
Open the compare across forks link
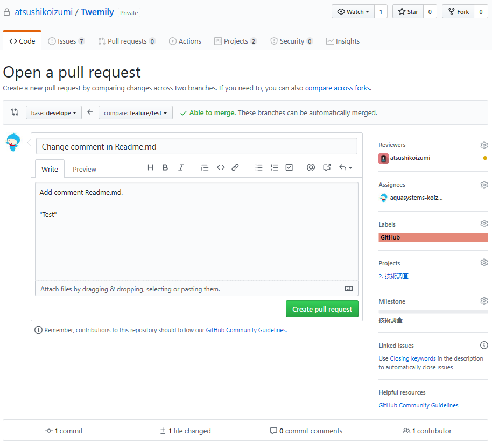point(338,88)
